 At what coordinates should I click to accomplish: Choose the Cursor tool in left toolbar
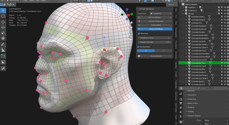coord(3,16)
